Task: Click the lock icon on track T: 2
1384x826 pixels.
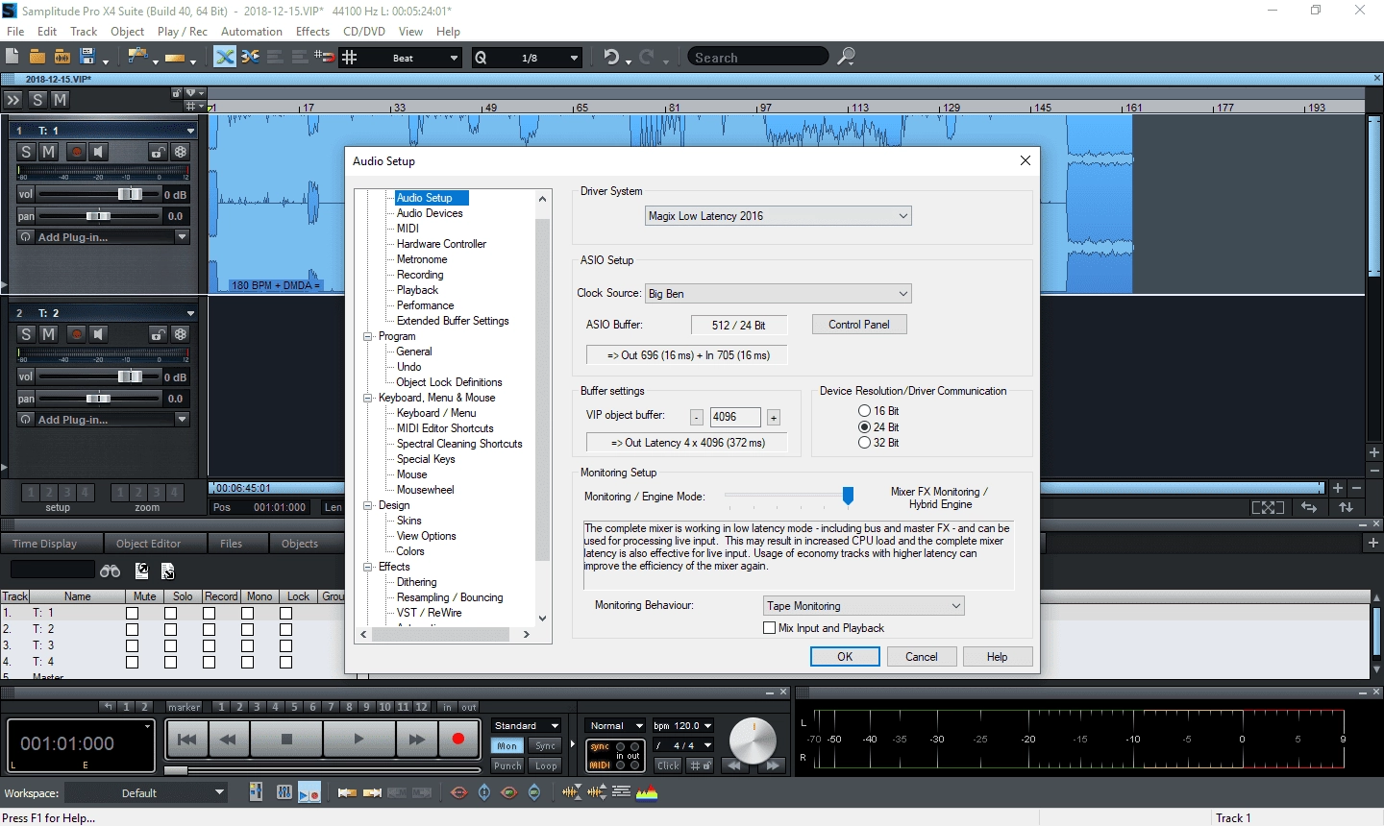Action: [x=158, y=334]
